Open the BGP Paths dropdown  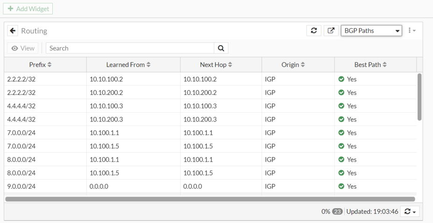coord(371,31)
